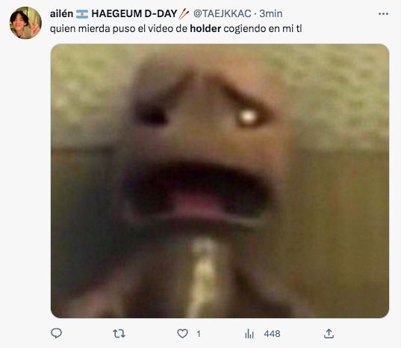Open the @TAEJKKAC handle link
The width and height of the screenshot is (401, 348).
pos(223,13)
